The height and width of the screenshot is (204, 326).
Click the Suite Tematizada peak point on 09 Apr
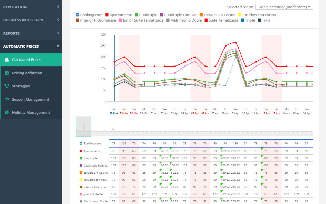point(236,43)
